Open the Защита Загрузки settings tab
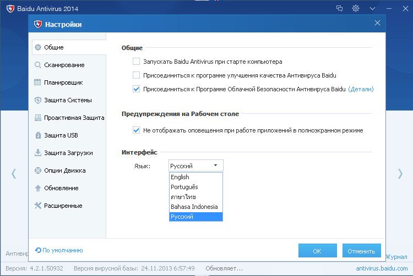Viewport: 413px width, 276px height. 69,153
